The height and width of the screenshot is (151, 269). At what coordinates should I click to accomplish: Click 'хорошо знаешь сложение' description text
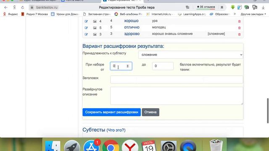click(172, 34)
